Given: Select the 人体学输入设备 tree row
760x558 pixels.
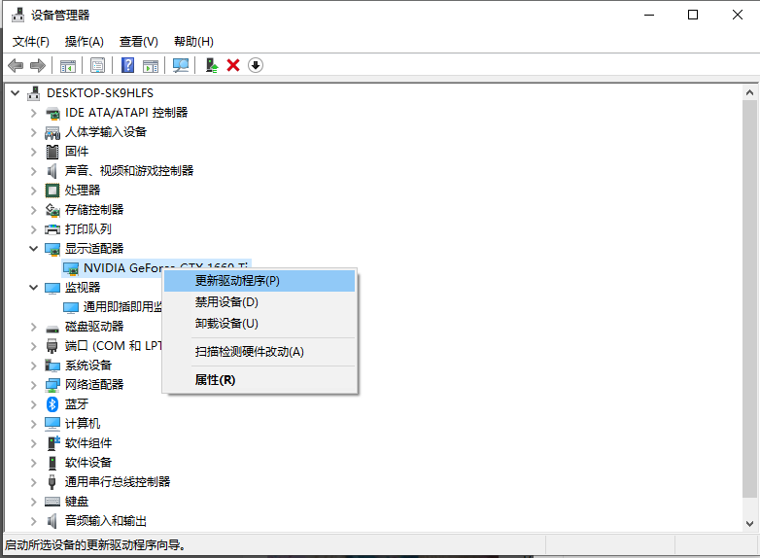Looking at the screenshot, I should coord(106,132).
